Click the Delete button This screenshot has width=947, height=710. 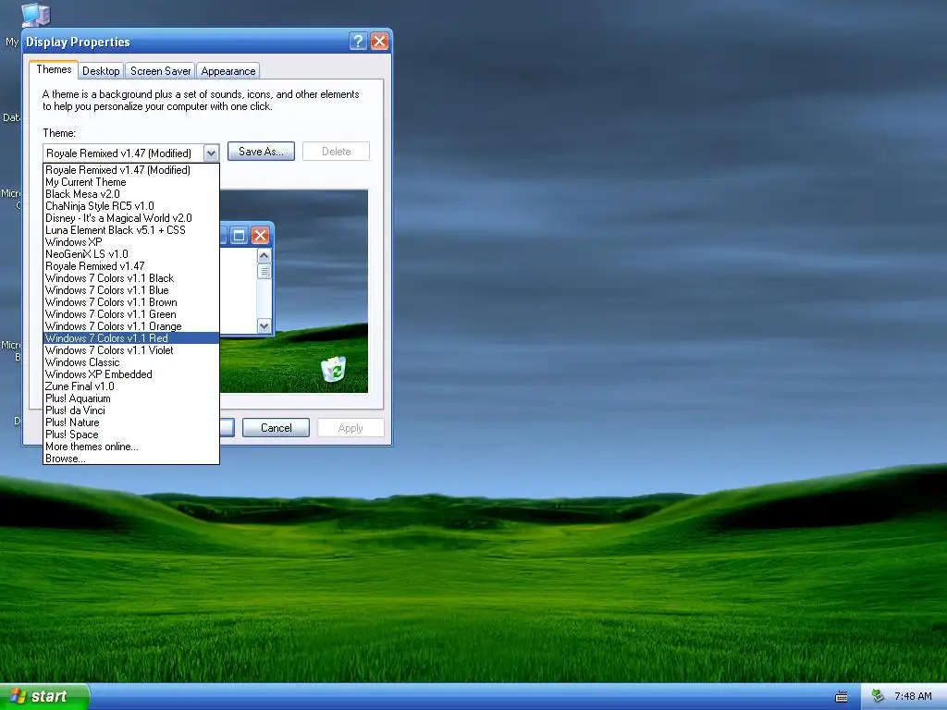(x=337, y=152)
